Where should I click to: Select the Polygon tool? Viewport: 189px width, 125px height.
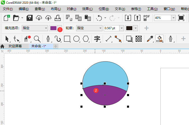tap(86, 39)
